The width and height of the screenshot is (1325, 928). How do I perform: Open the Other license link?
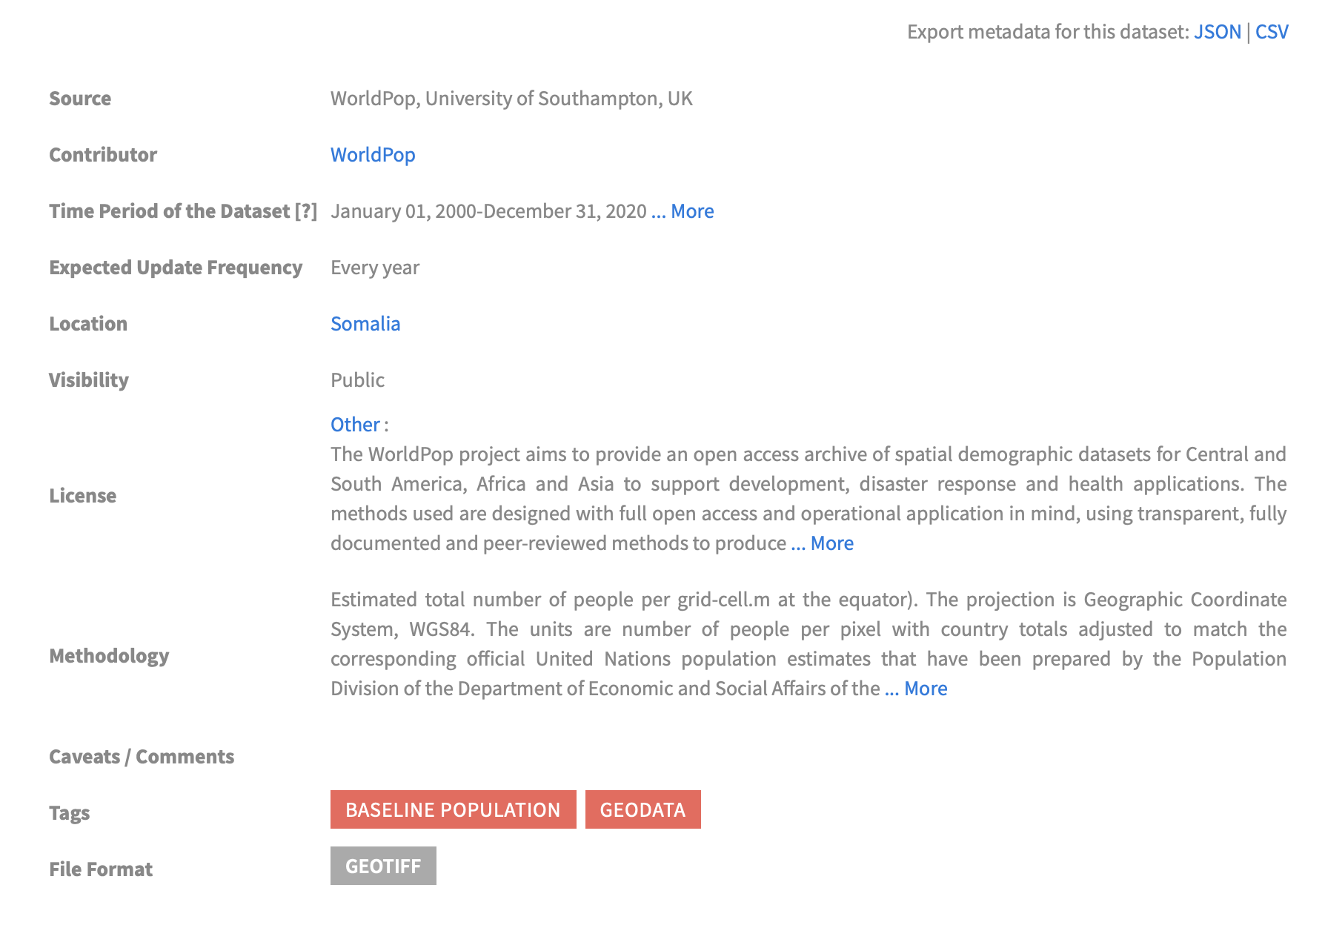tap(355, 425)
